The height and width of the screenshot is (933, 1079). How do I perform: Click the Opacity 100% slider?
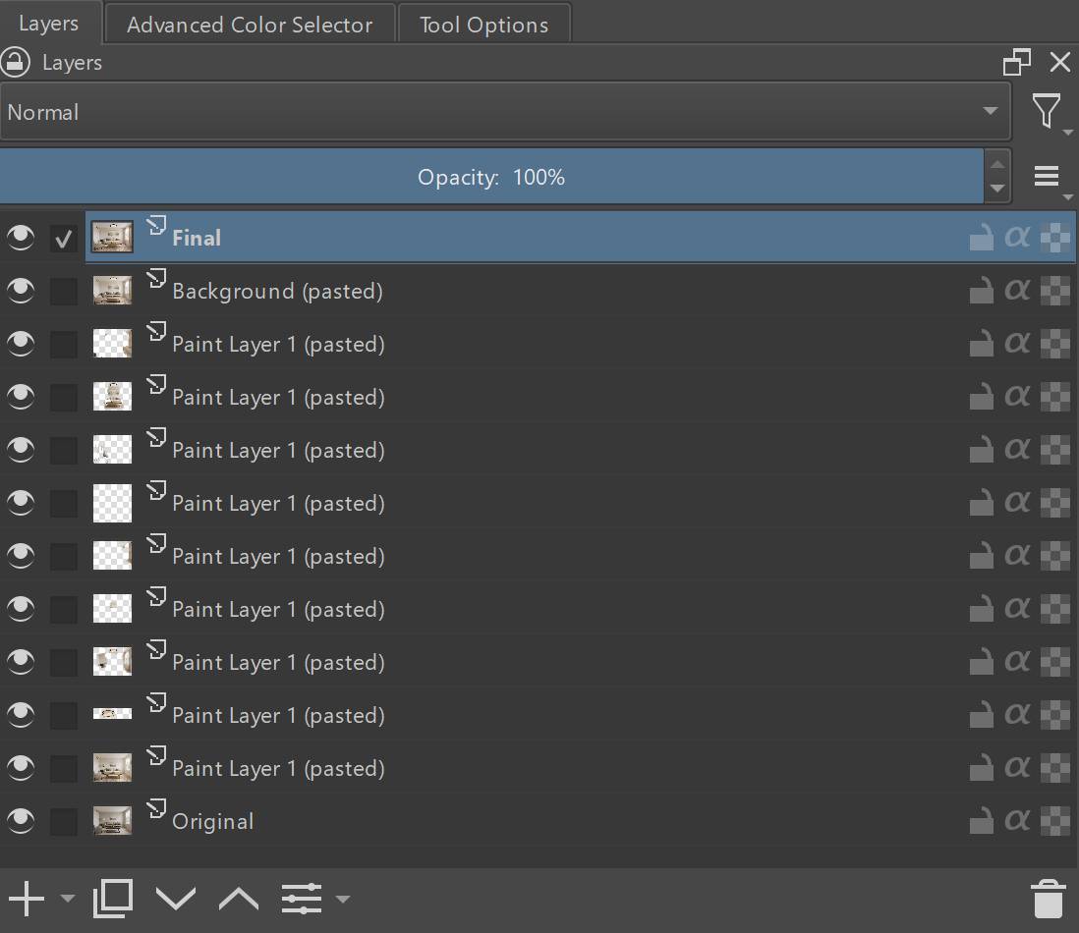491,177
